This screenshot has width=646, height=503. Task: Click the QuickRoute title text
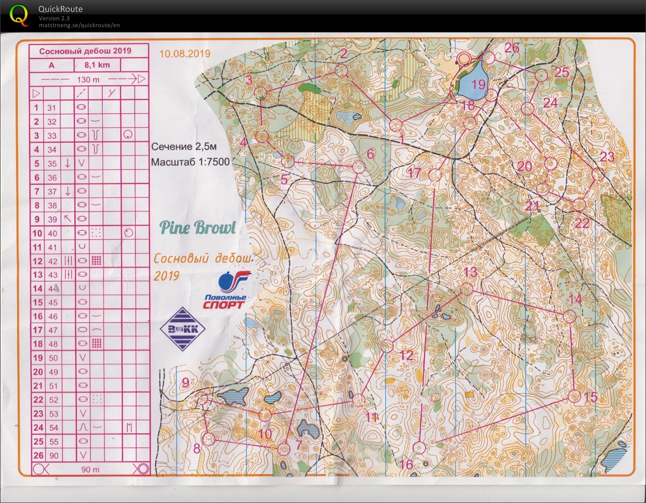[x=60, y=9]
